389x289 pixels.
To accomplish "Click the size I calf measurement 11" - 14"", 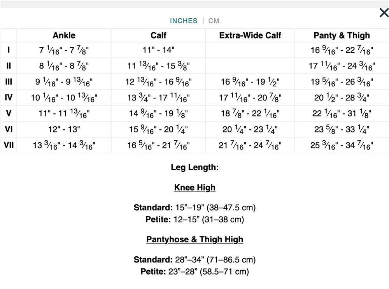I will (x=158, y=50).
